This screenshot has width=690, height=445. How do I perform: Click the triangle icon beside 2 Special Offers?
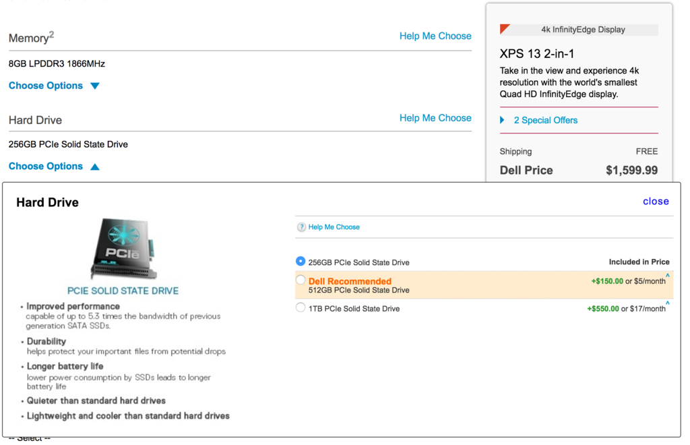503,120
